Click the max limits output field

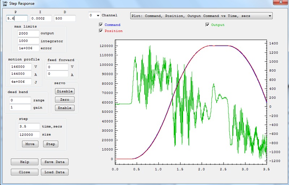click(28, 33)
